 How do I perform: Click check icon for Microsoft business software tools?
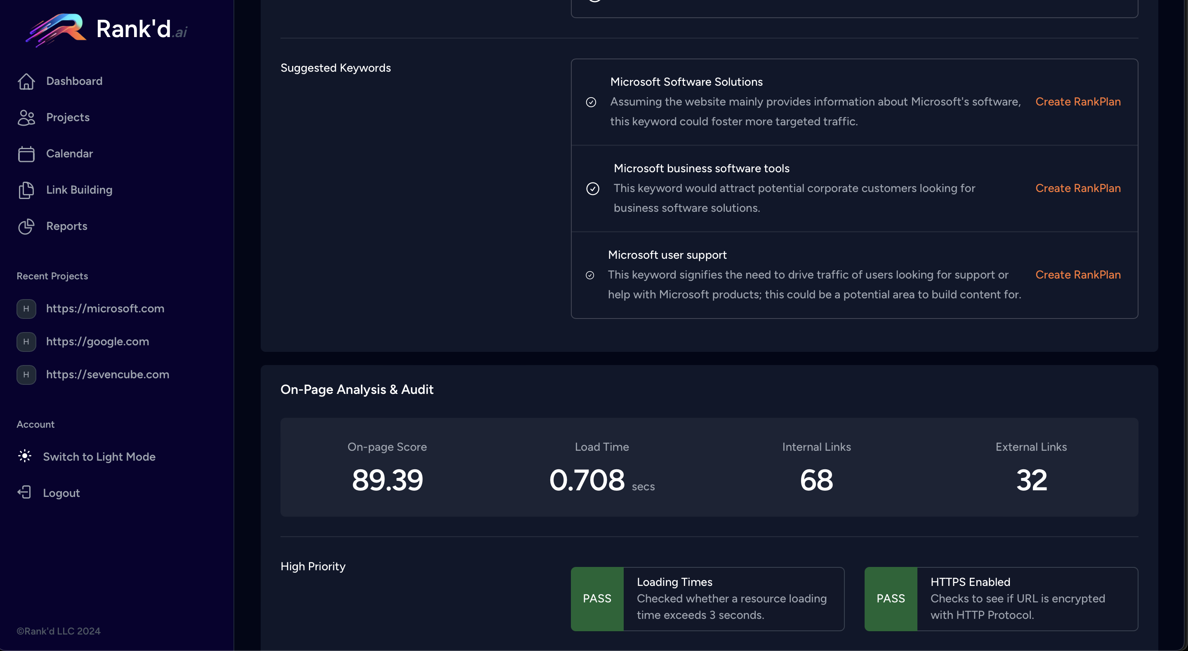(x=593, y=188)
